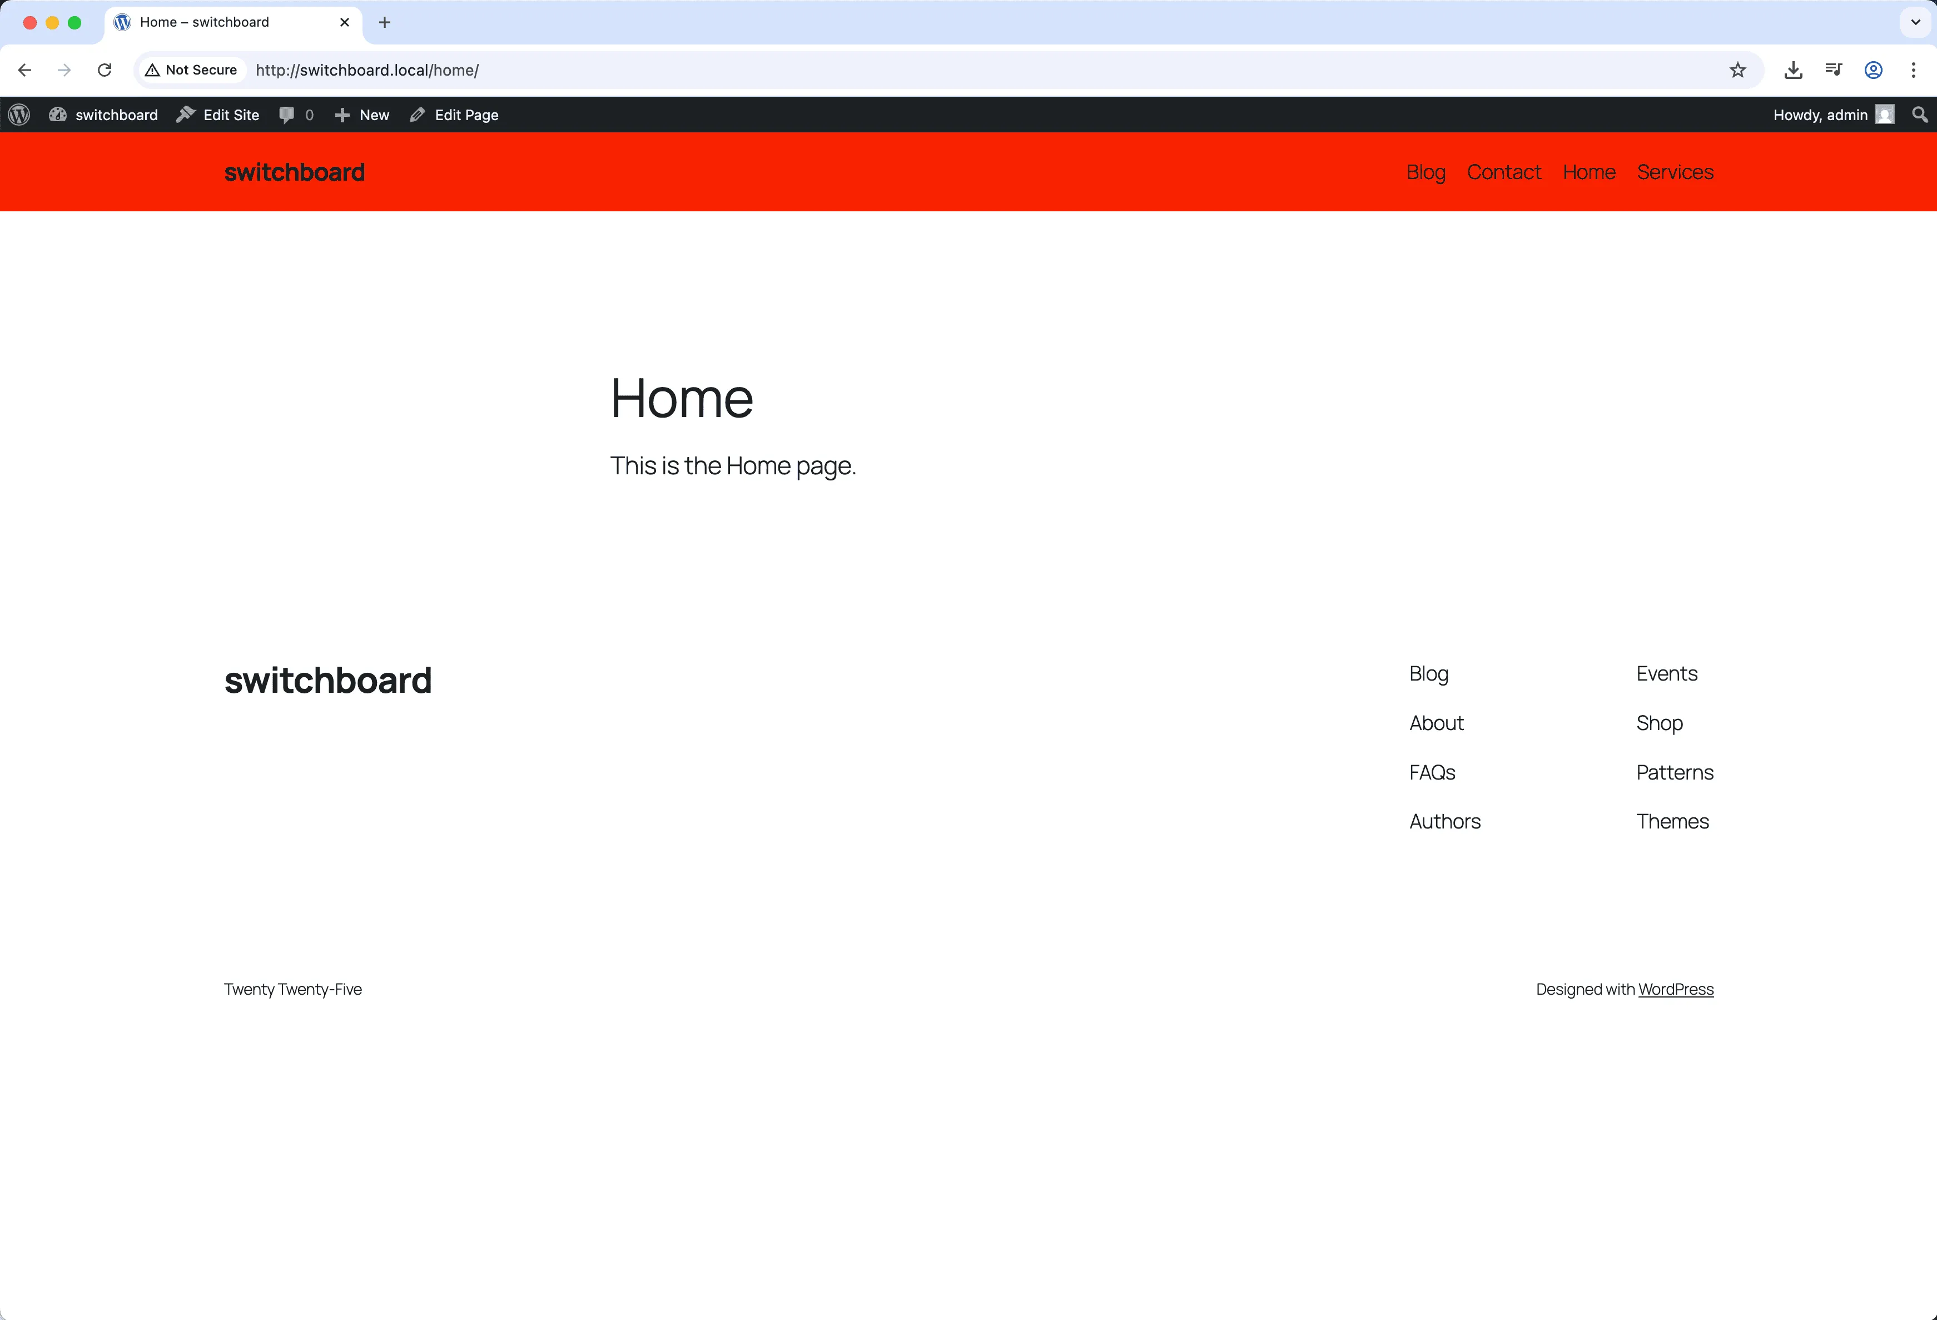Select Services in the navigation menu
The image size is (1937, 1320).
[1675, 172]
